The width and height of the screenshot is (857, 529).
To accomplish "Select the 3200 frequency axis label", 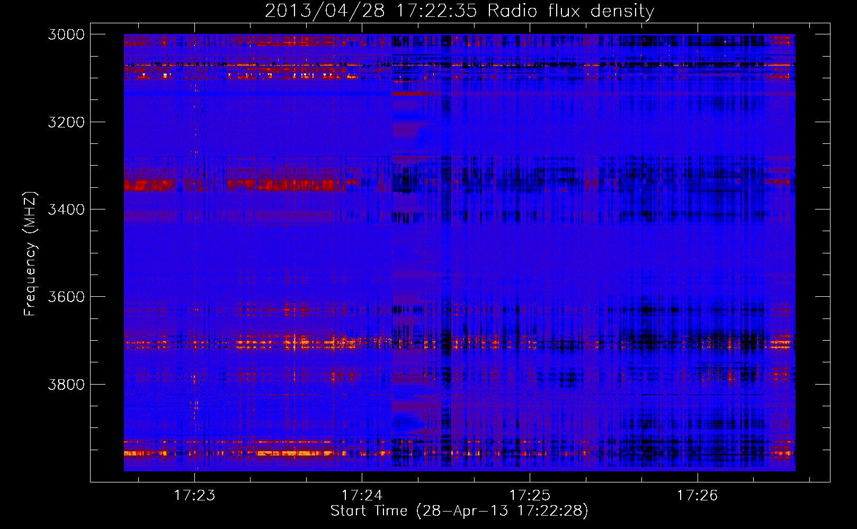I will (x=66, y=122).
